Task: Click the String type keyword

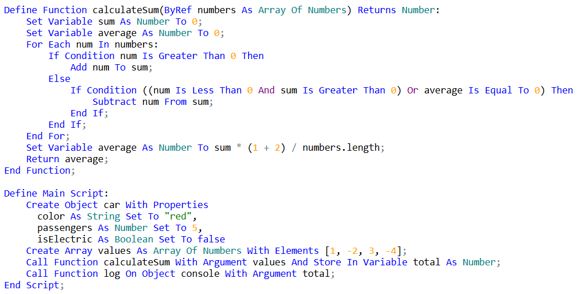Action: point(103,216)
